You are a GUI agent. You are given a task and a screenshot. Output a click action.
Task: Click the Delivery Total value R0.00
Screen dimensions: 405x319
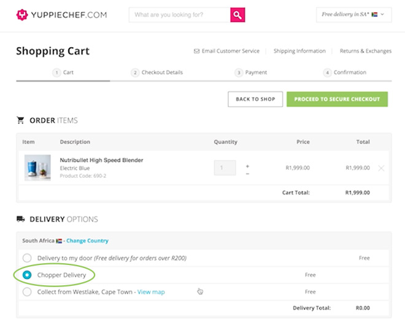[363, 308]
